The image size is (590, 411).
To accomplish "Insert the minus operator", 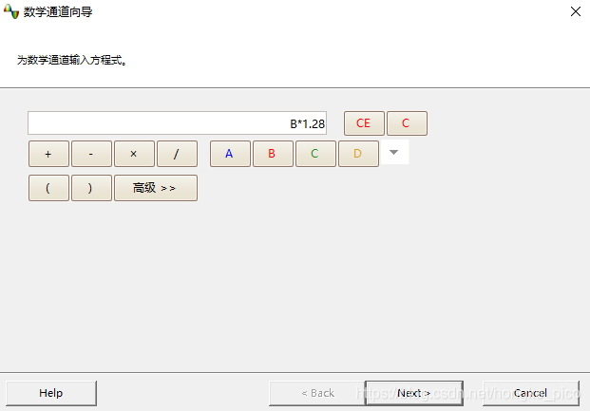I will pyautogui.click(x=91, y=154).
